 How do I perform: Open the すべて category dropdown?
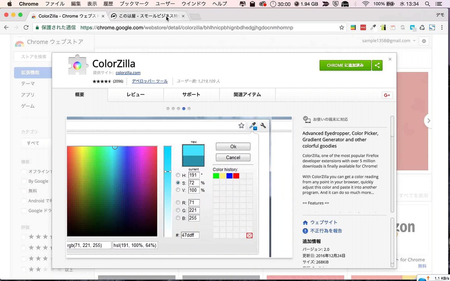click(36, 143)
